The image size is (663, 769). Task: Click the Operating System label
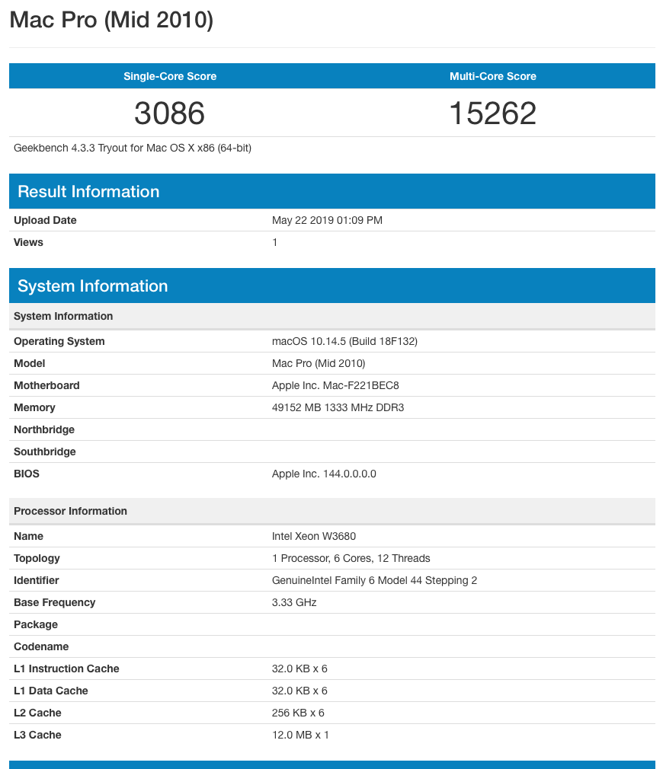point(59,341)
